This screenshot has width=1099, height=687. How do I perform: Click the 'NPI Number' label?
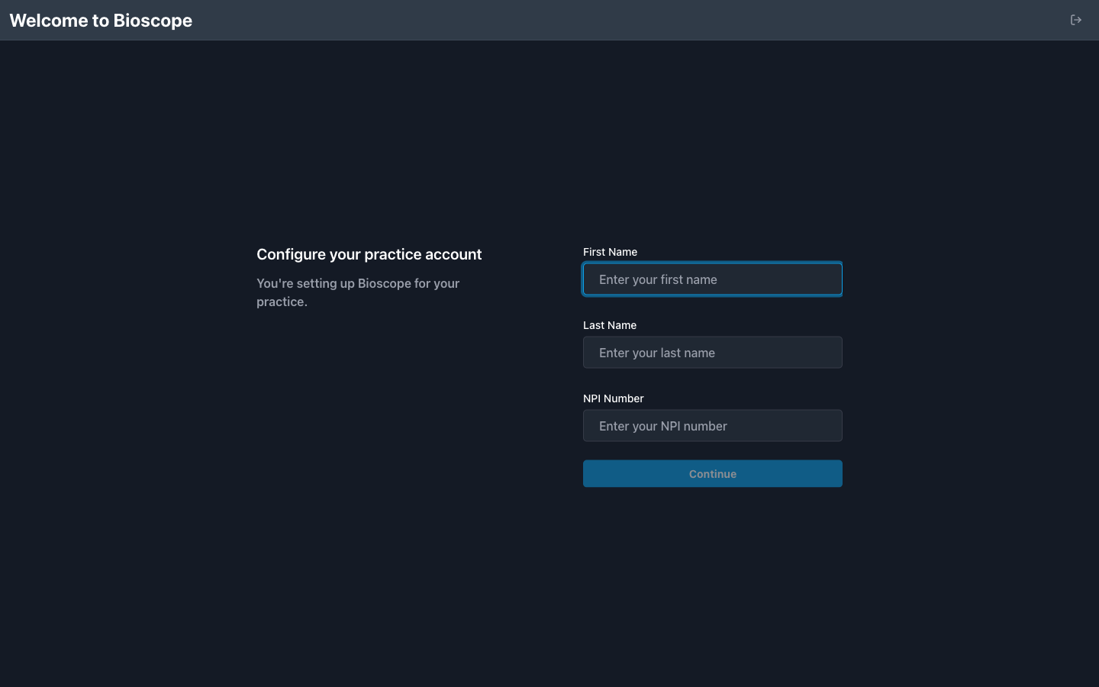pos(614,398)
